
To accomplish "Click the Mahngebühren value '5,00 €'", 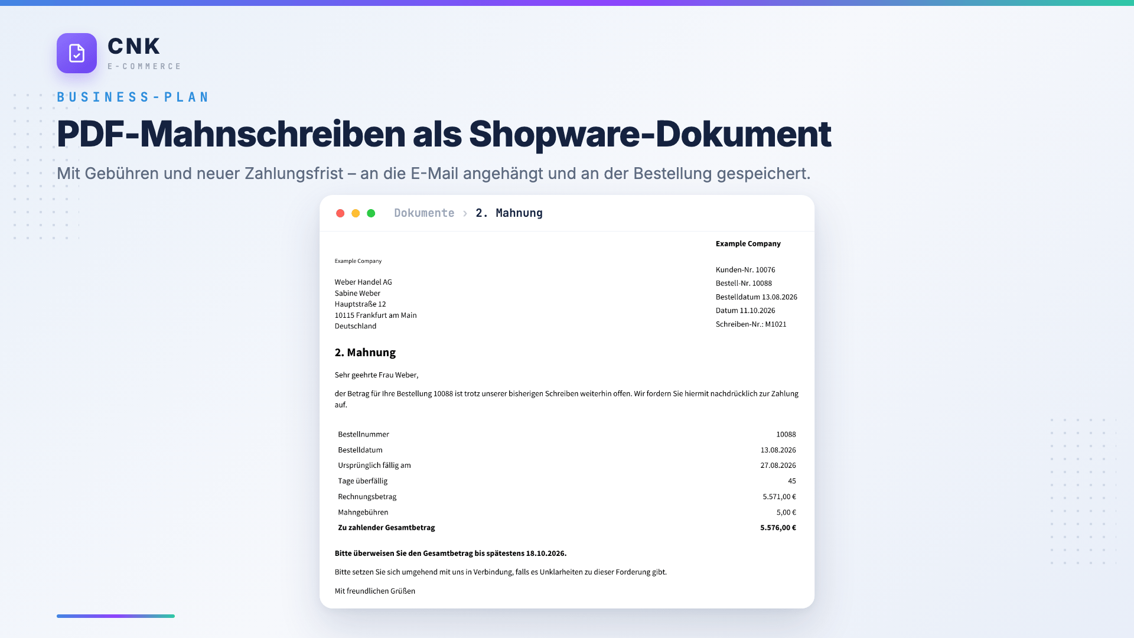I will (x=786, y=512).
